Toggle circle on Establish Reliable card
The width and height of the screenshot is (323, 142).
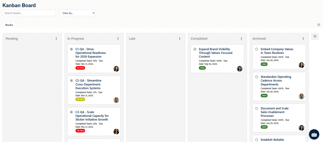click(257, 140)
